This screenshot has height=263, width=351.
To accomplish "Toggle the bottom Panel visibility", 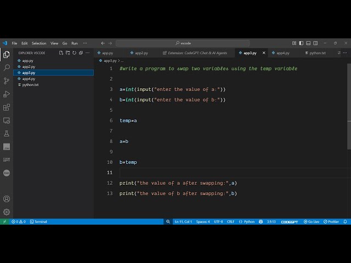I will click(308, 43).
